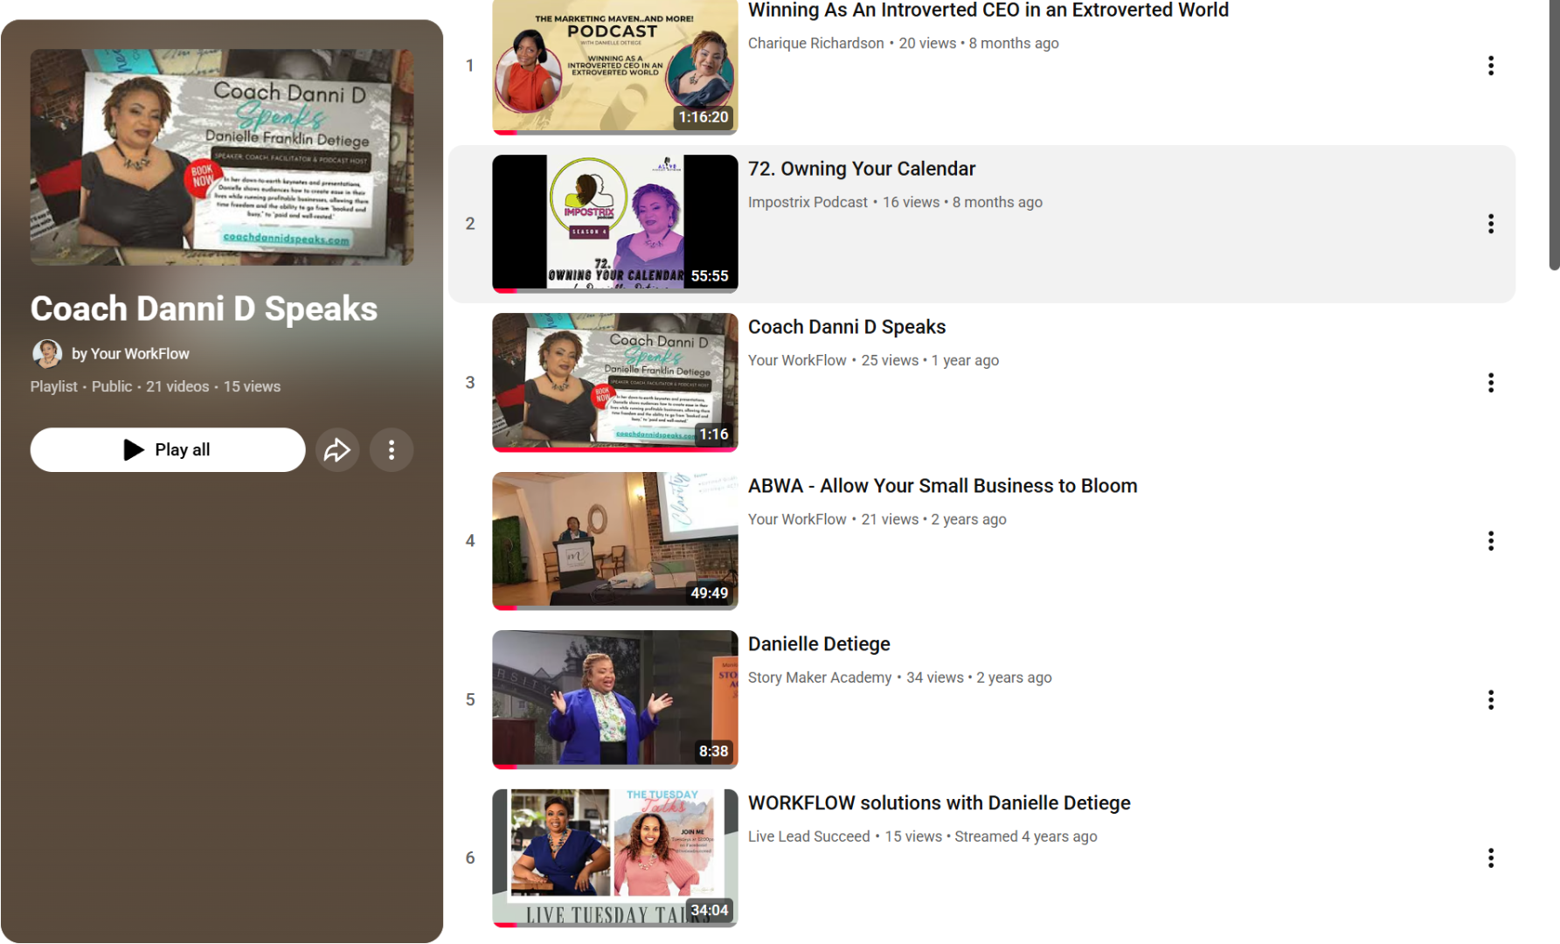Click the playlist title 'Coach Danni D Speaks' heading
Viewport: 1560px width, 944px height.
[204, 309]
